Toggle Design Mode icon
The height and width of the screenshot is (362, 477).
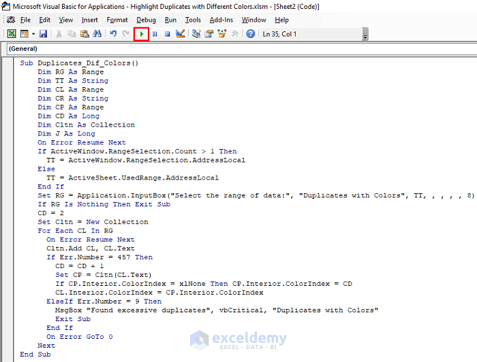tap(181, 34)
